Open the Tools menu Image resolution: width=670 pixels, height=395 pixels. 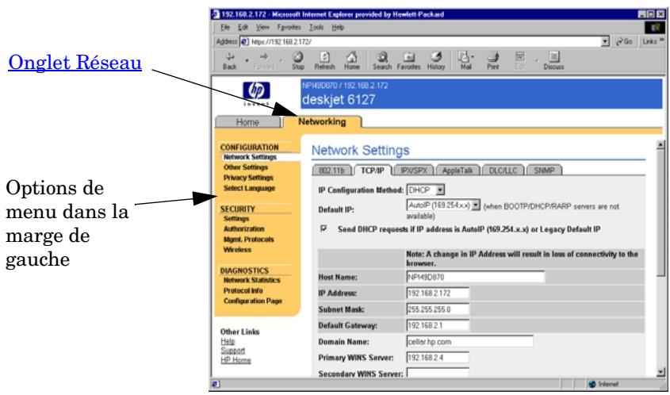pyautogui.click(x=316, y=27)
